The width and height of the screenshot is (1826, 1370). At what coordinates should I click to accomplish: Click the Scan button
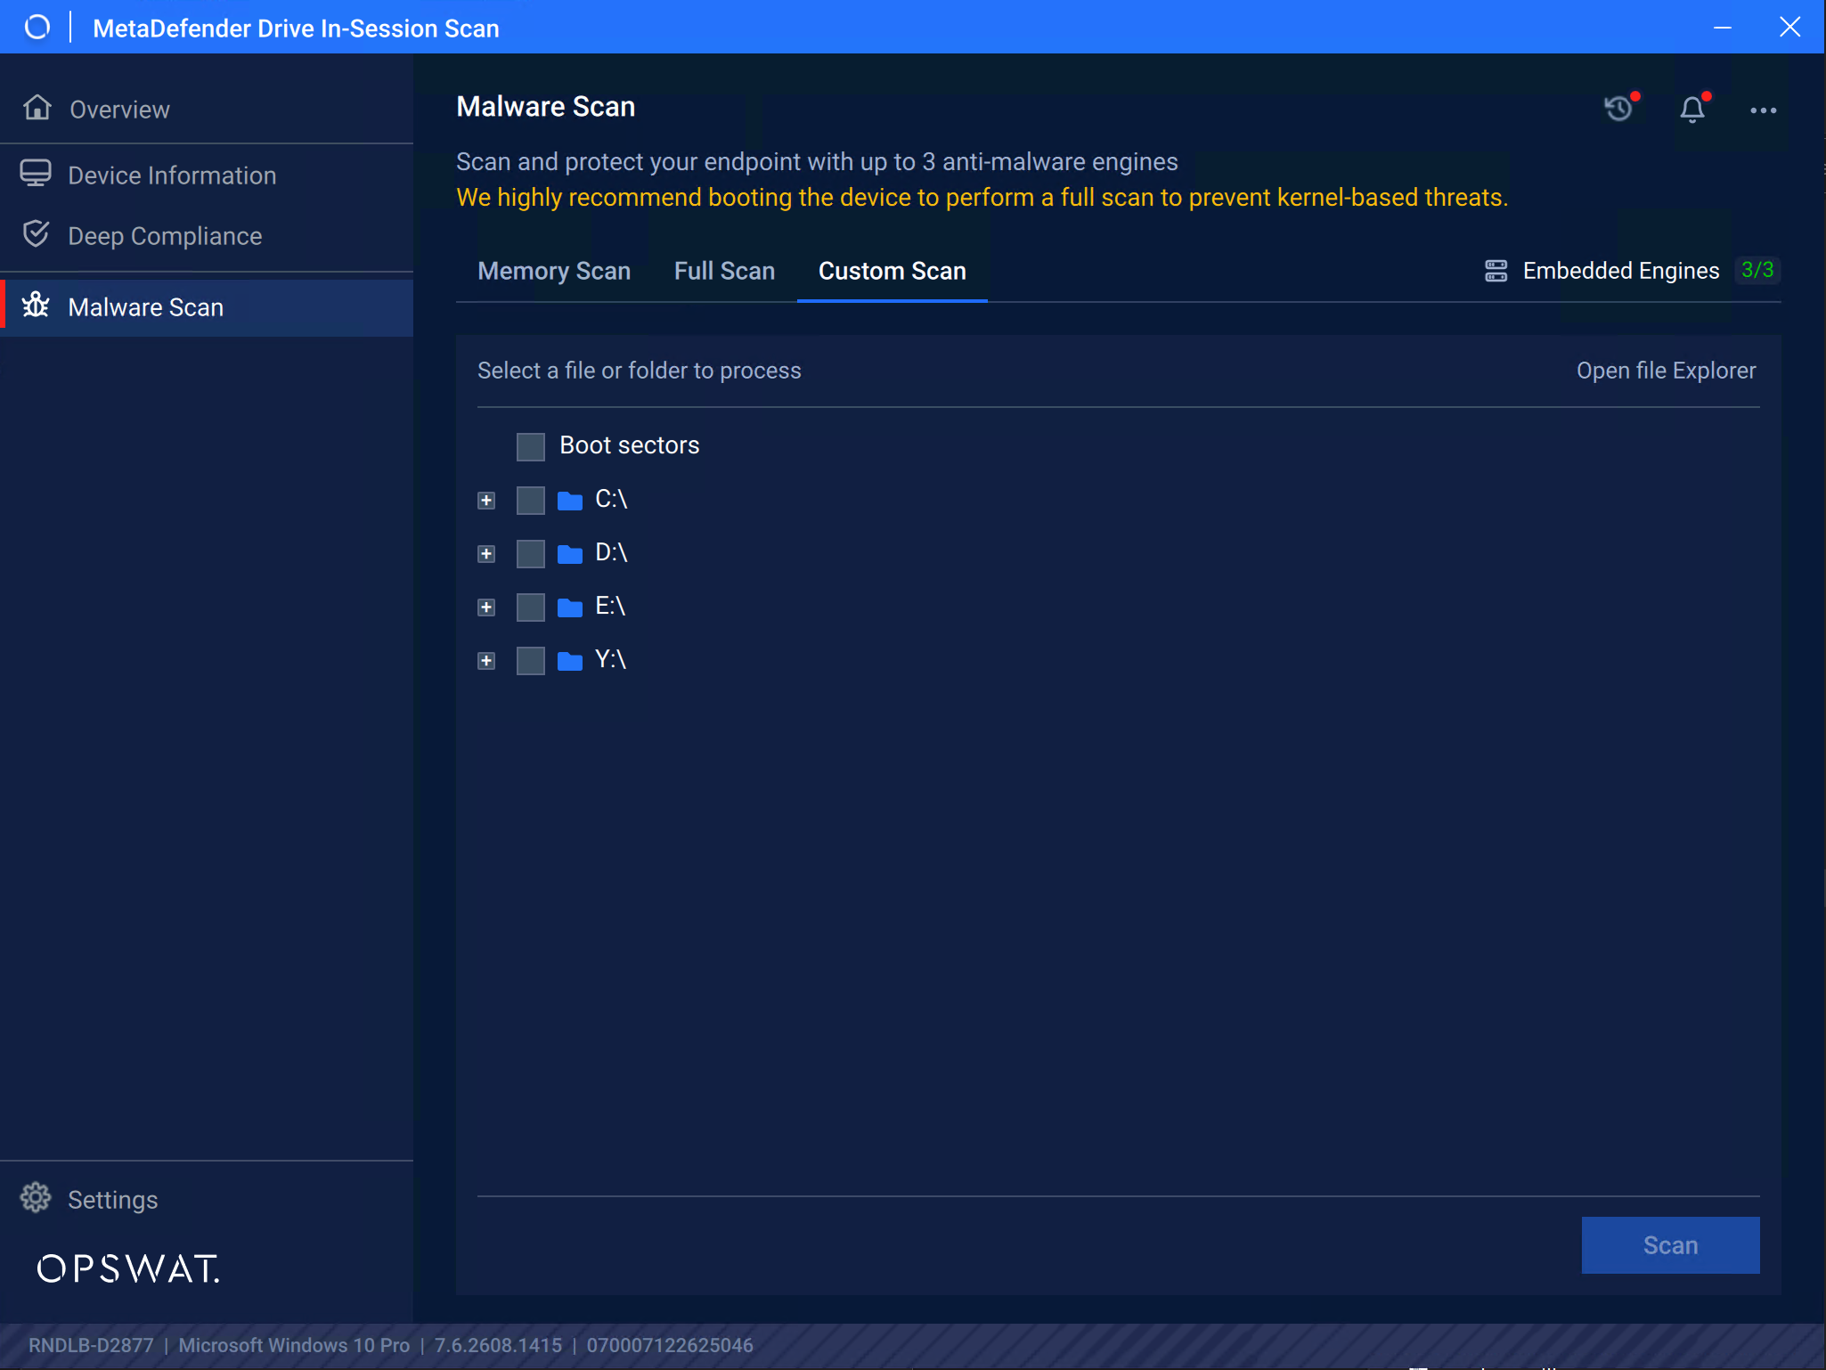1670,1244
